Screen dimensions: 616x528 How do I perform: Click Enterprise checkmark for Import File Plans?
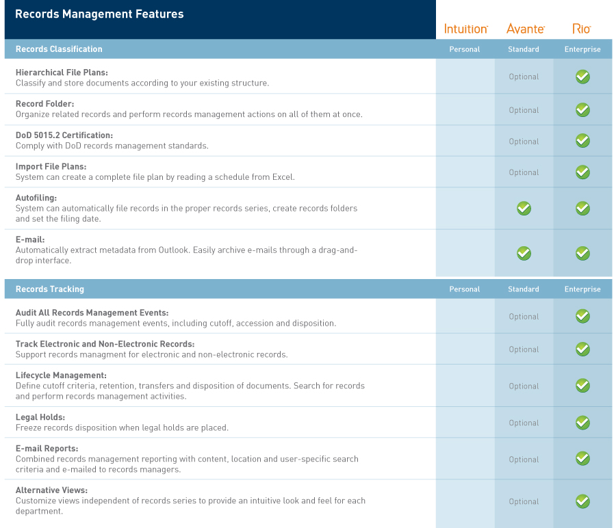click(x=582, y=172)
